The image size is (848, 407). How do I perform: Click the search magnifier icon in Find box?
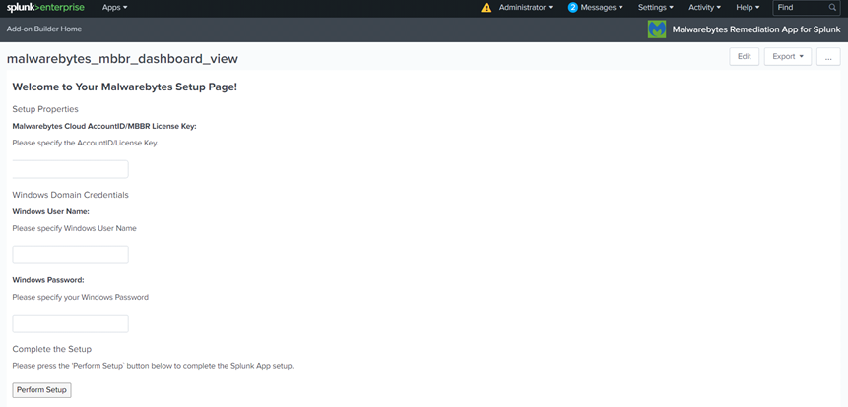pyautogui.click(x=832, y=8)
